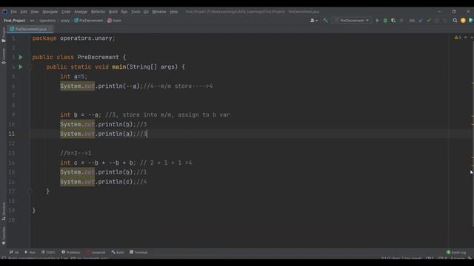
Task: Click First_Project in the breadcrumb bar
Action: 14,21
